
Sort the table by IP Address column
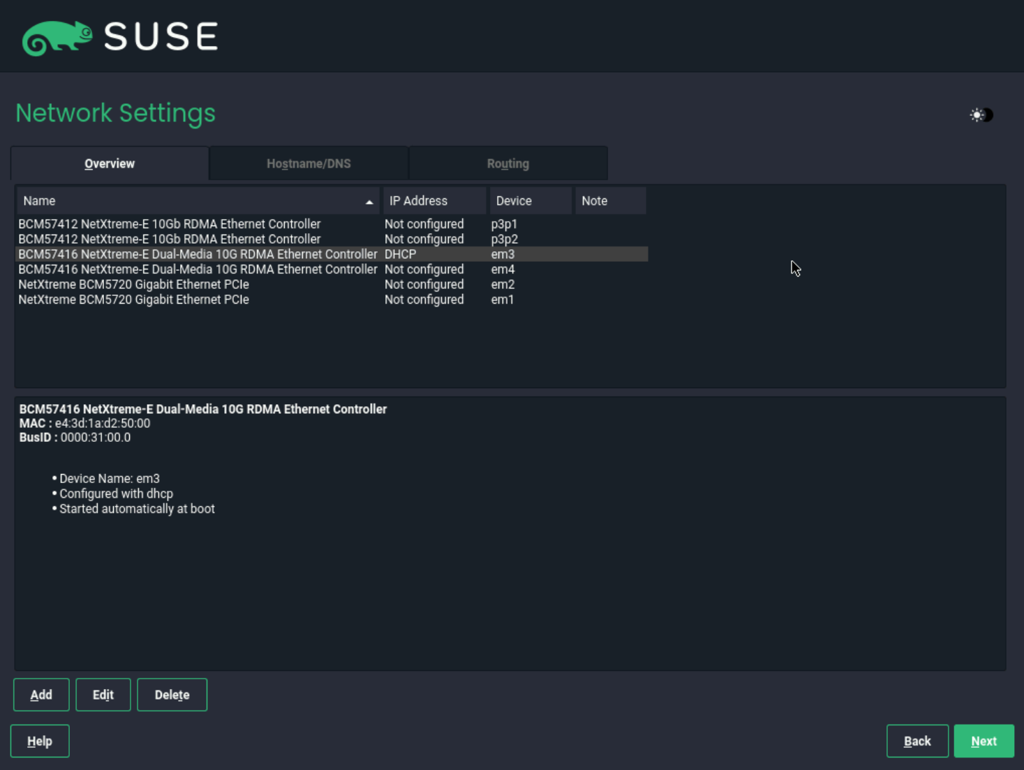pos(418,201)
